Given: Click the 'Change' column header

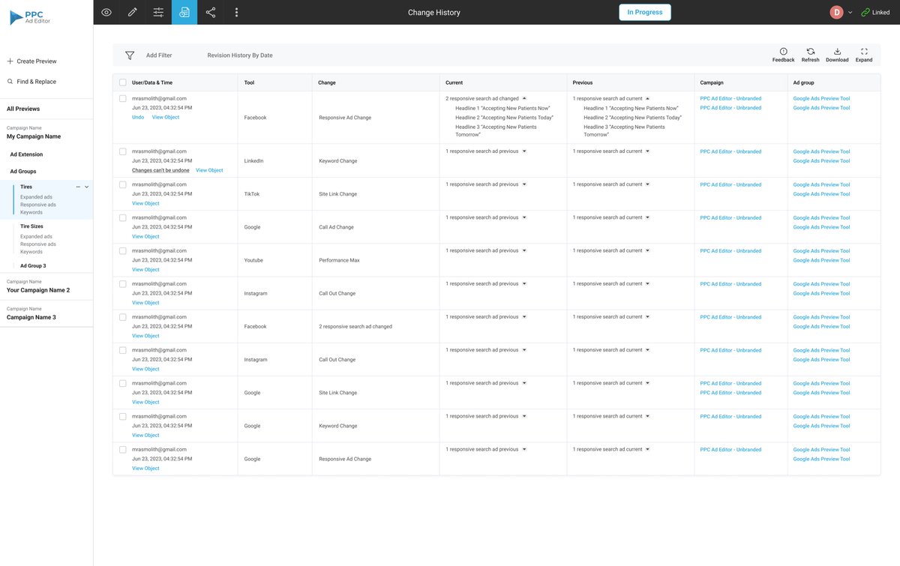Looking at the screenshot, I should click(327, 82).
